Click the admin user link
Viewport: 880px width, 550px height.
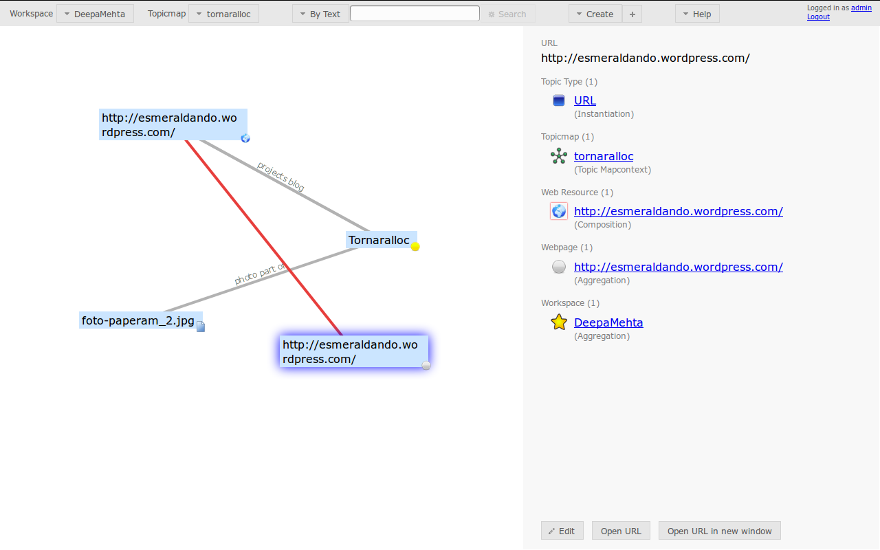pos(861,8)
